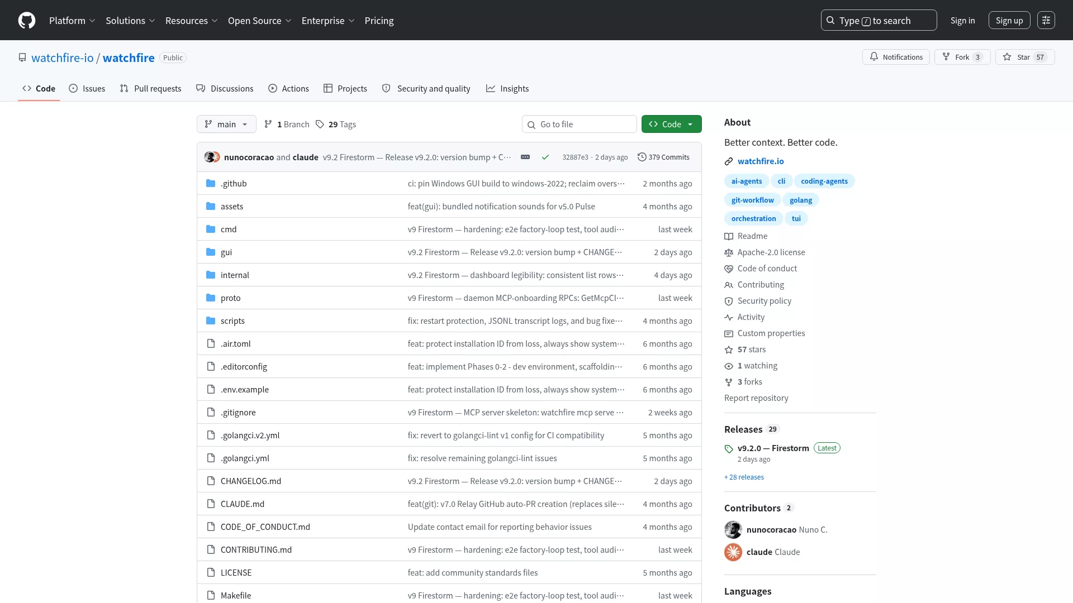Open the 32887e3 commit hash link

(575, 157)
